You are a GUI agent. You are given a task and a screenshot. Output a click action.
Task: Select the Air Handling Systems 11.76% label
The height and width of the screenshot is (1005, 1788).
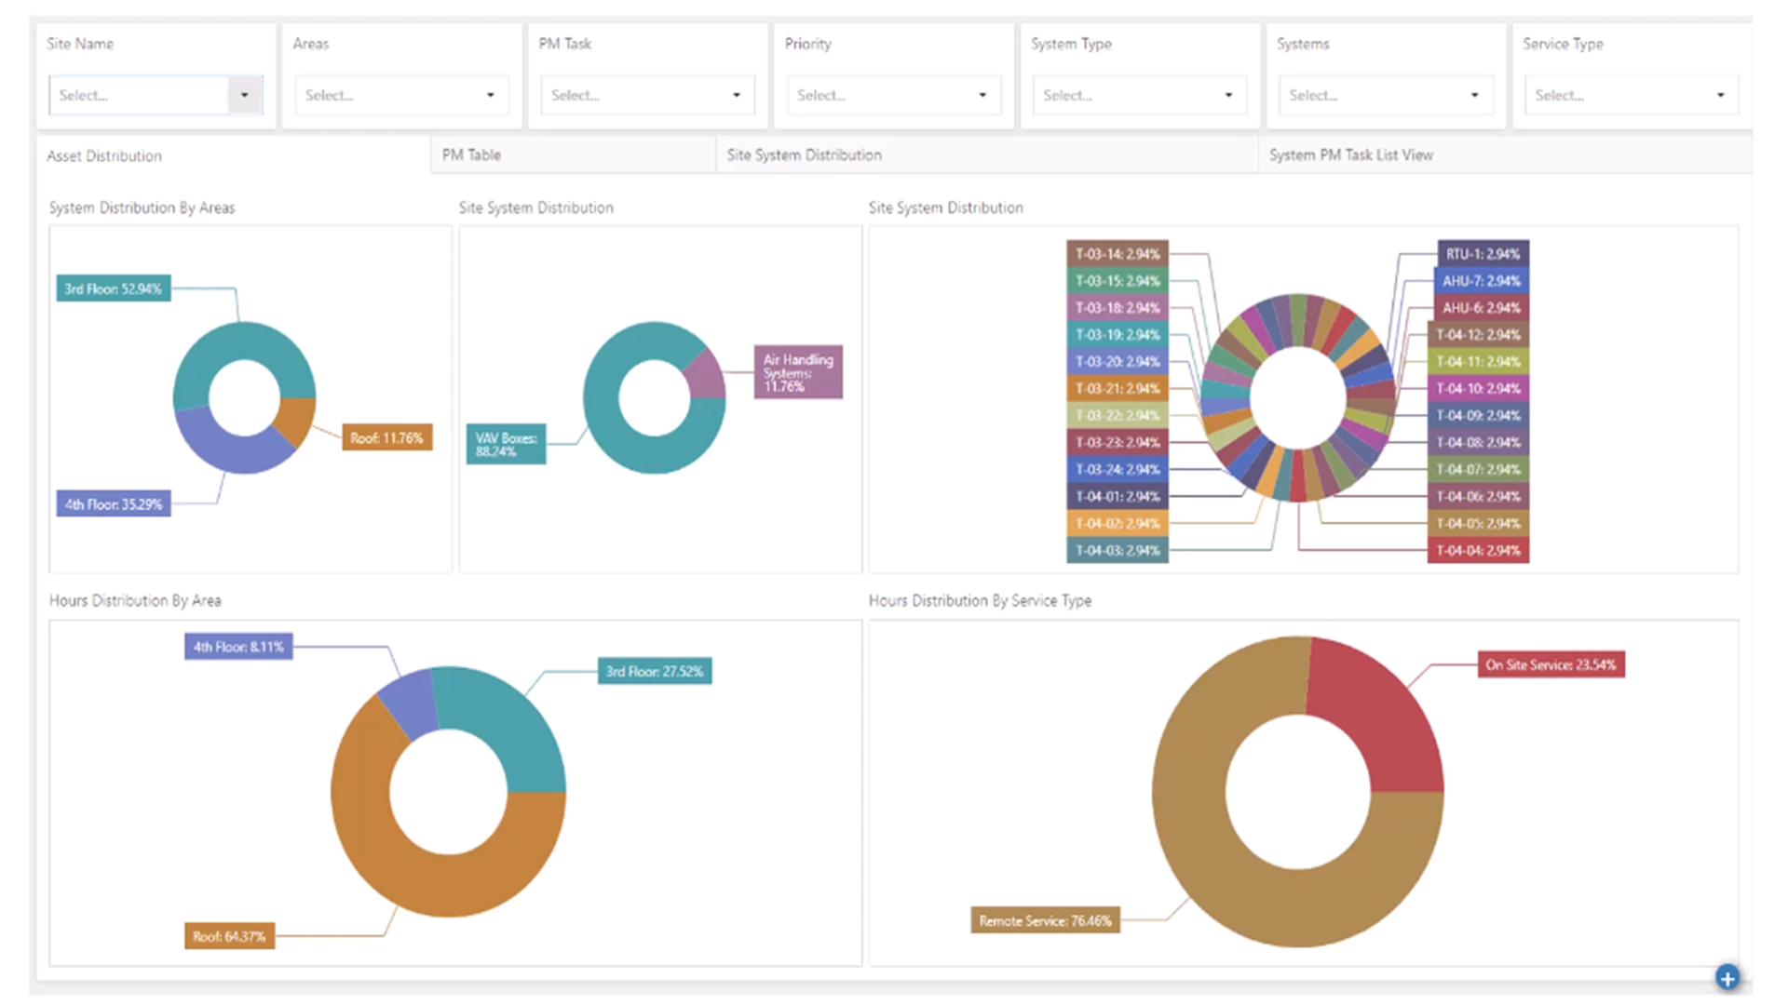798,372
